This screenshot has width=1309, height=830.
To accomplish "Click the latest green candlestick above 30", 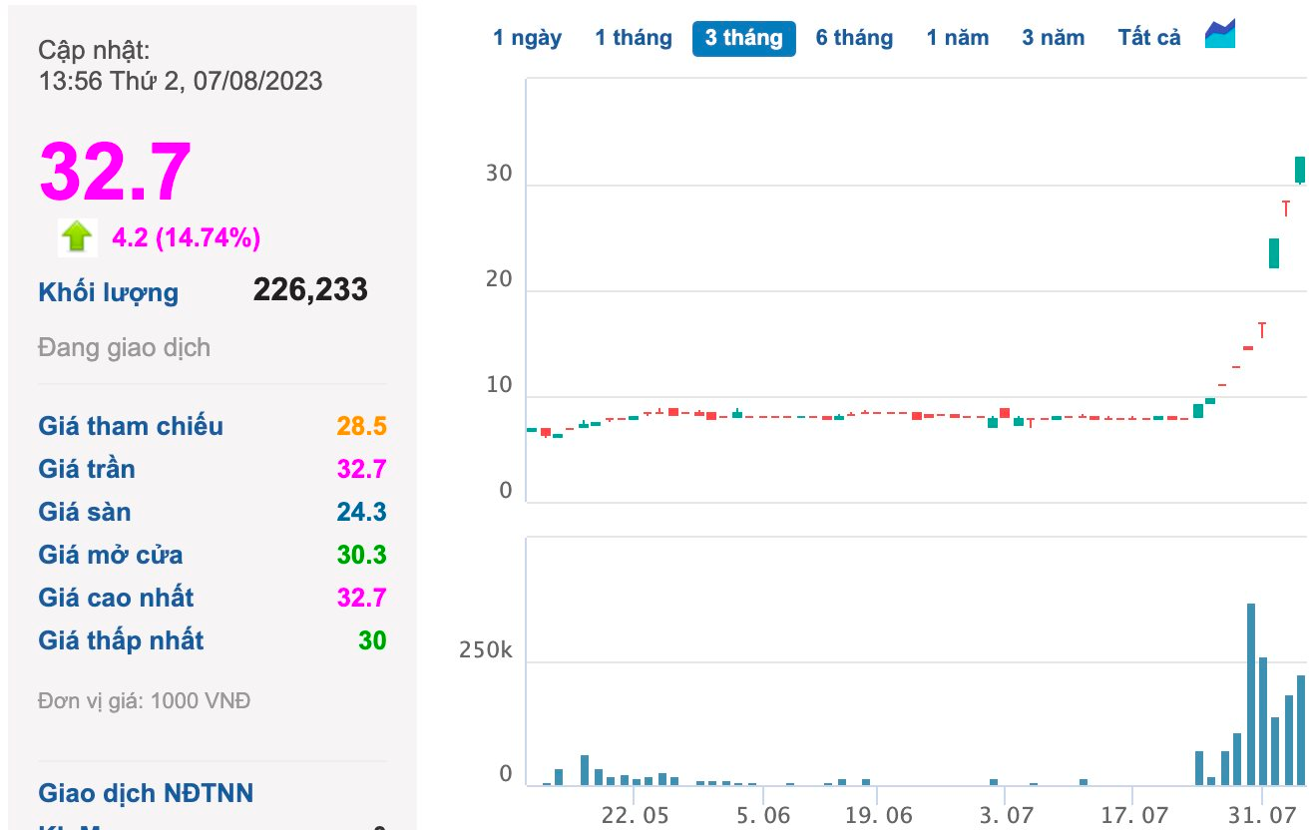I will [1300, 171].
